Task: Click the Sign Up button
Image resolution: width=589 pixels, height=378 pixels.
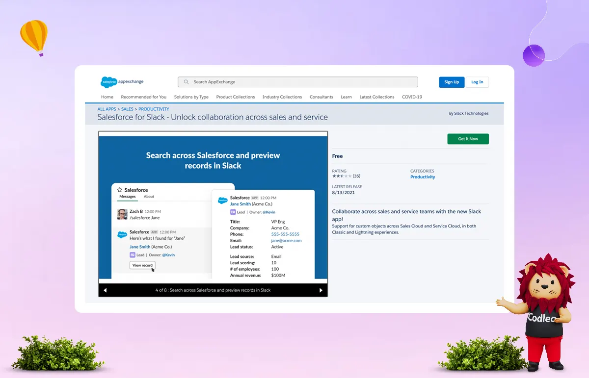Action: (452, 82)
